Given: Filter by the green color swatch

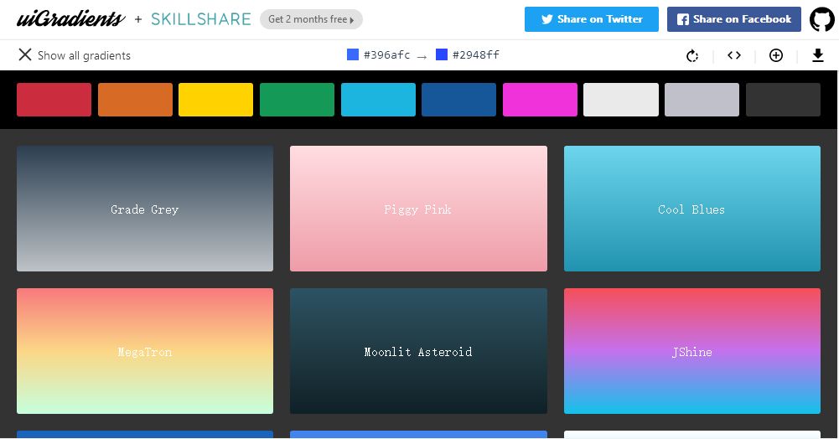Looking at the screenshot, I should pyautogui.click(x=297, y=100).
